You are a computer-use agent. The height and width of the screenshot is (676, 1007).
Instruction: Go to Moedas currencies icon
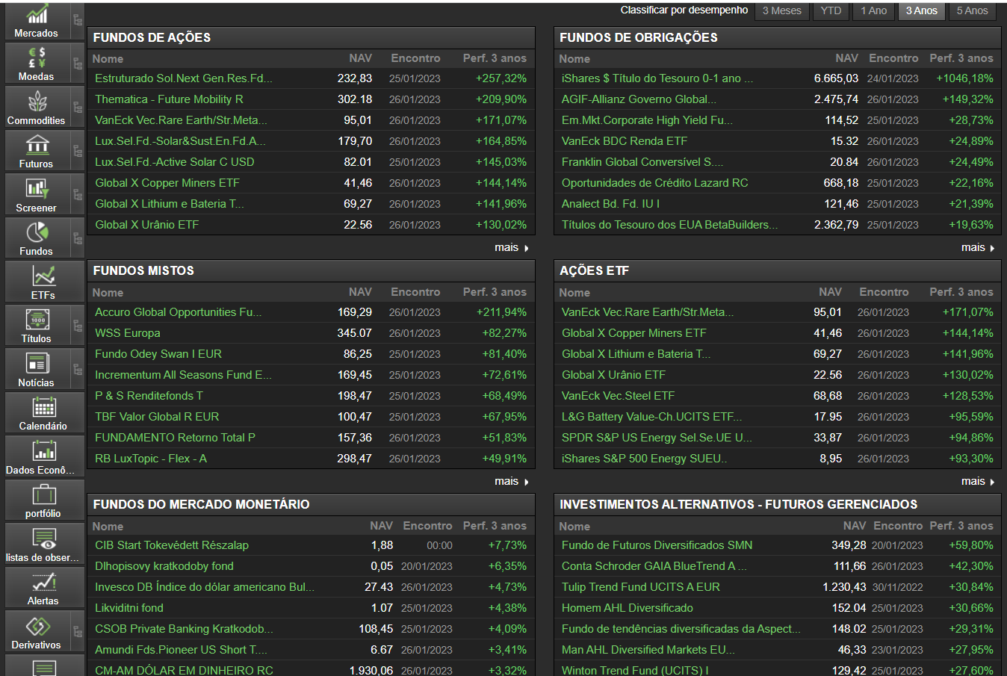pyautogui.click(x=37, y=58)
